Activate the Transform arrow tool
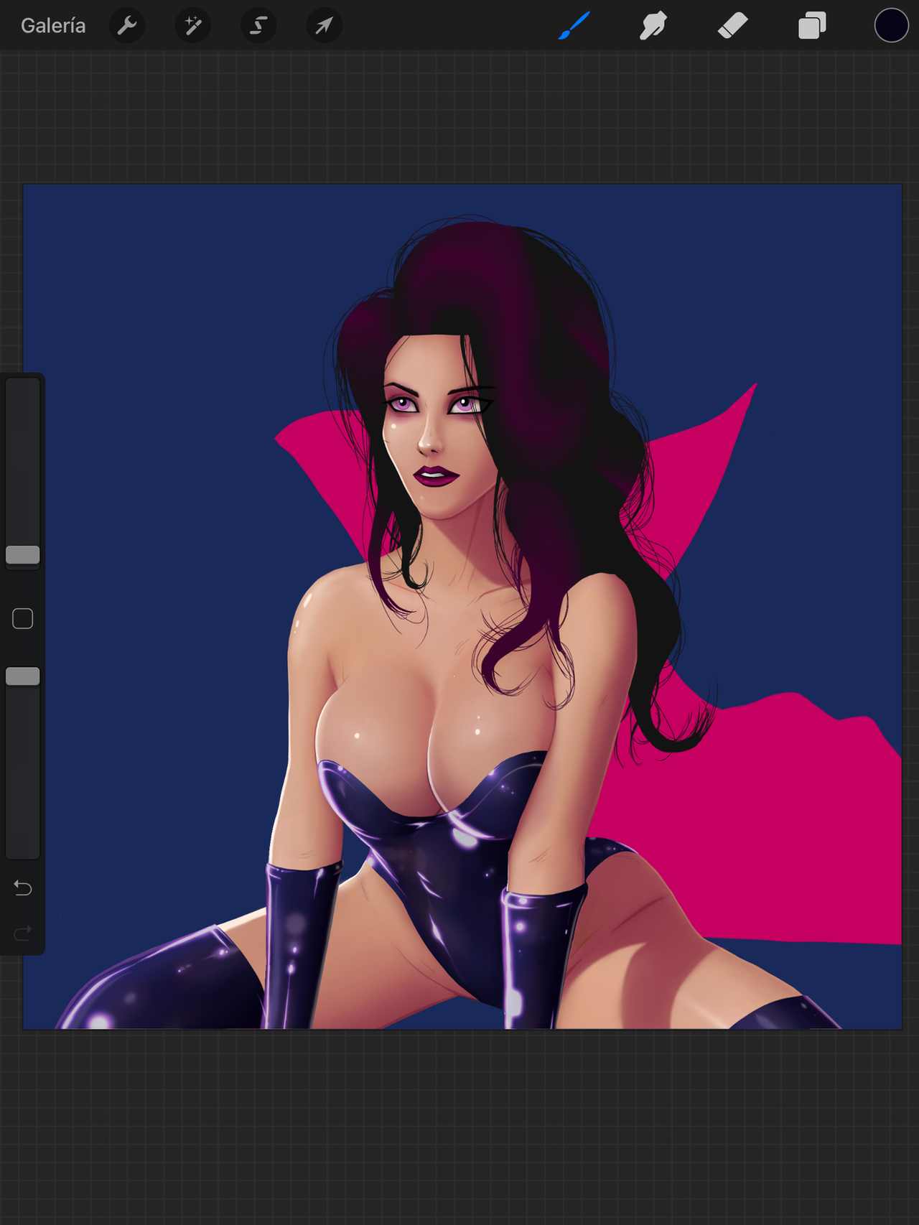 324,26
